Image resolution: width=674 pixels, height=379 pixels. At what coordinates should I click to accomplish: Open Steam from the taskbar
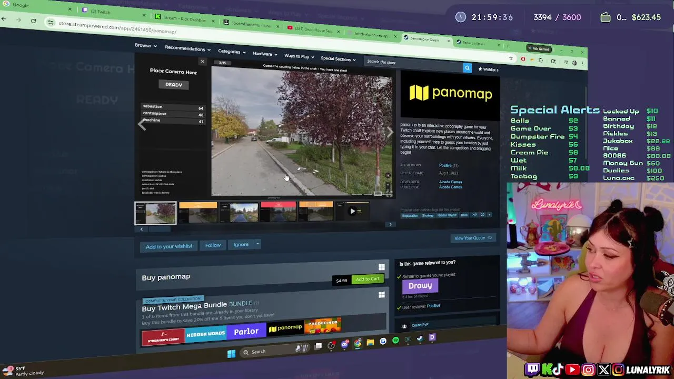[420, 339]
